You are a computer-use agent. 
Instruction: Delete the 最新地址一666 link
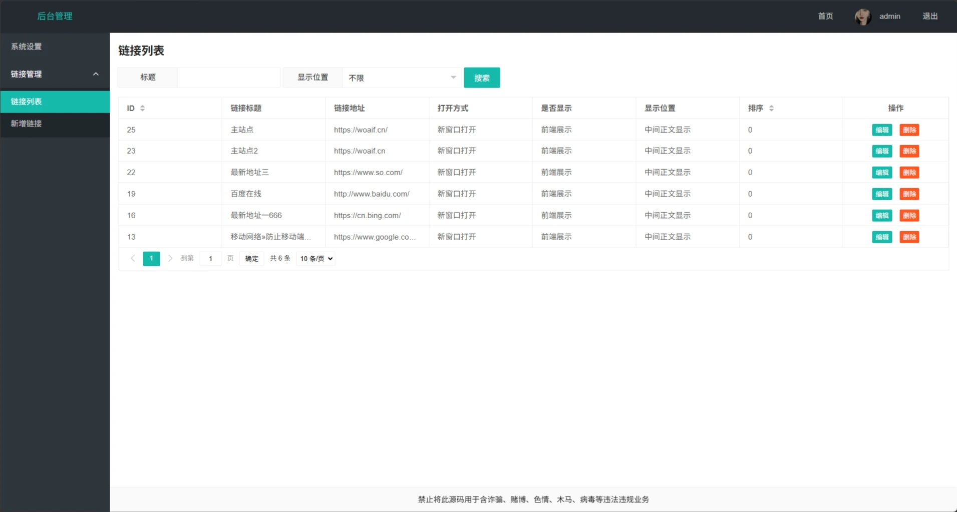tap(909, 216)
